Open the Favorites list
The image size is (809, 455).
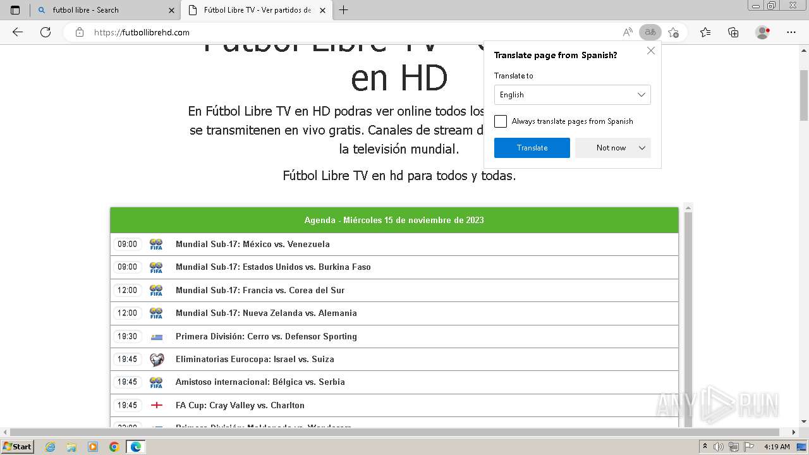[x=705, y=32]
